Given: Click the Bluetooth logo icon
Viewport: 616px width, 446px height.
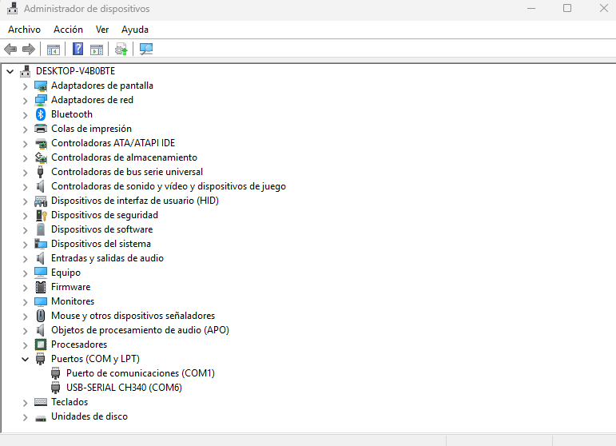Looking at the screenshot, I should coord(41,114).
